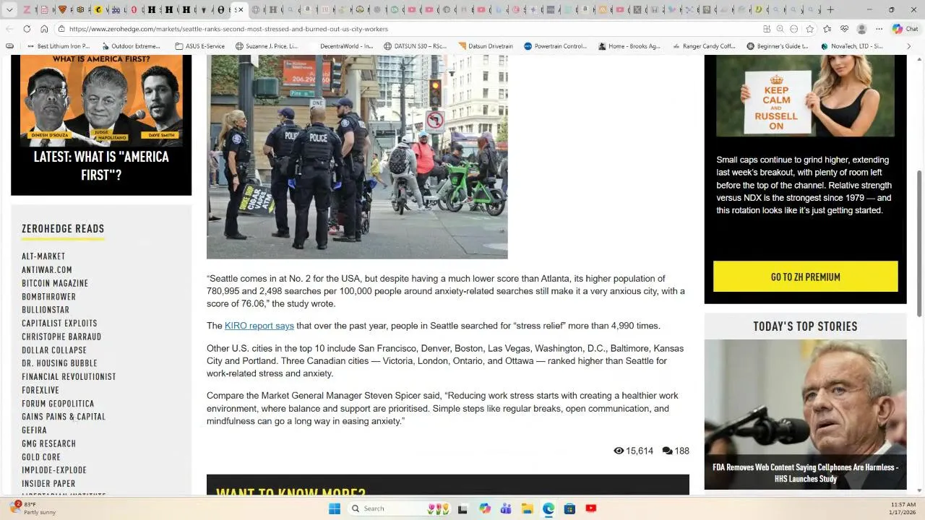Open the Seattle police article photo

tap(357, 157)
